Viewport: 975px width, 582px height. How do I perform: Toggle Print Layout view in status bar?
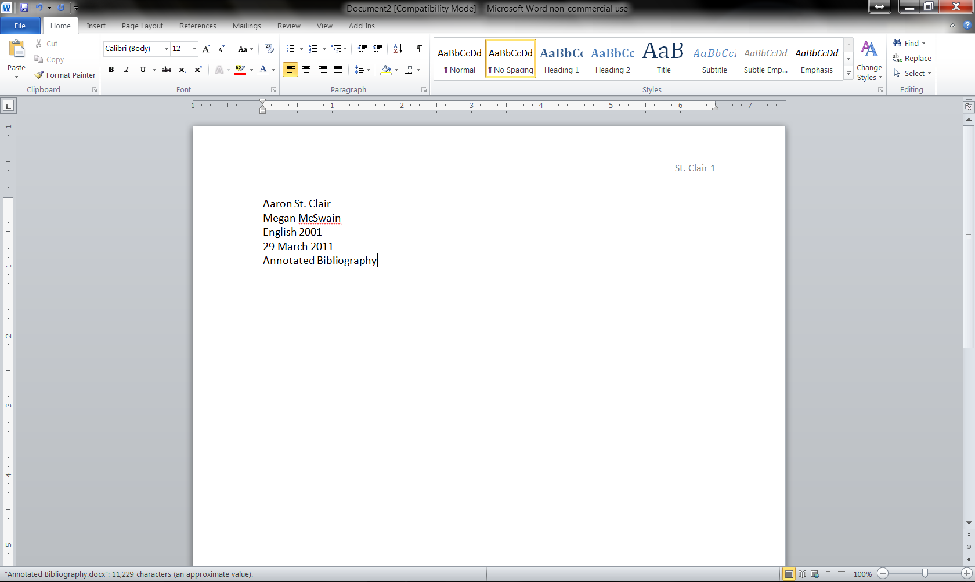[x=789, y=574]
